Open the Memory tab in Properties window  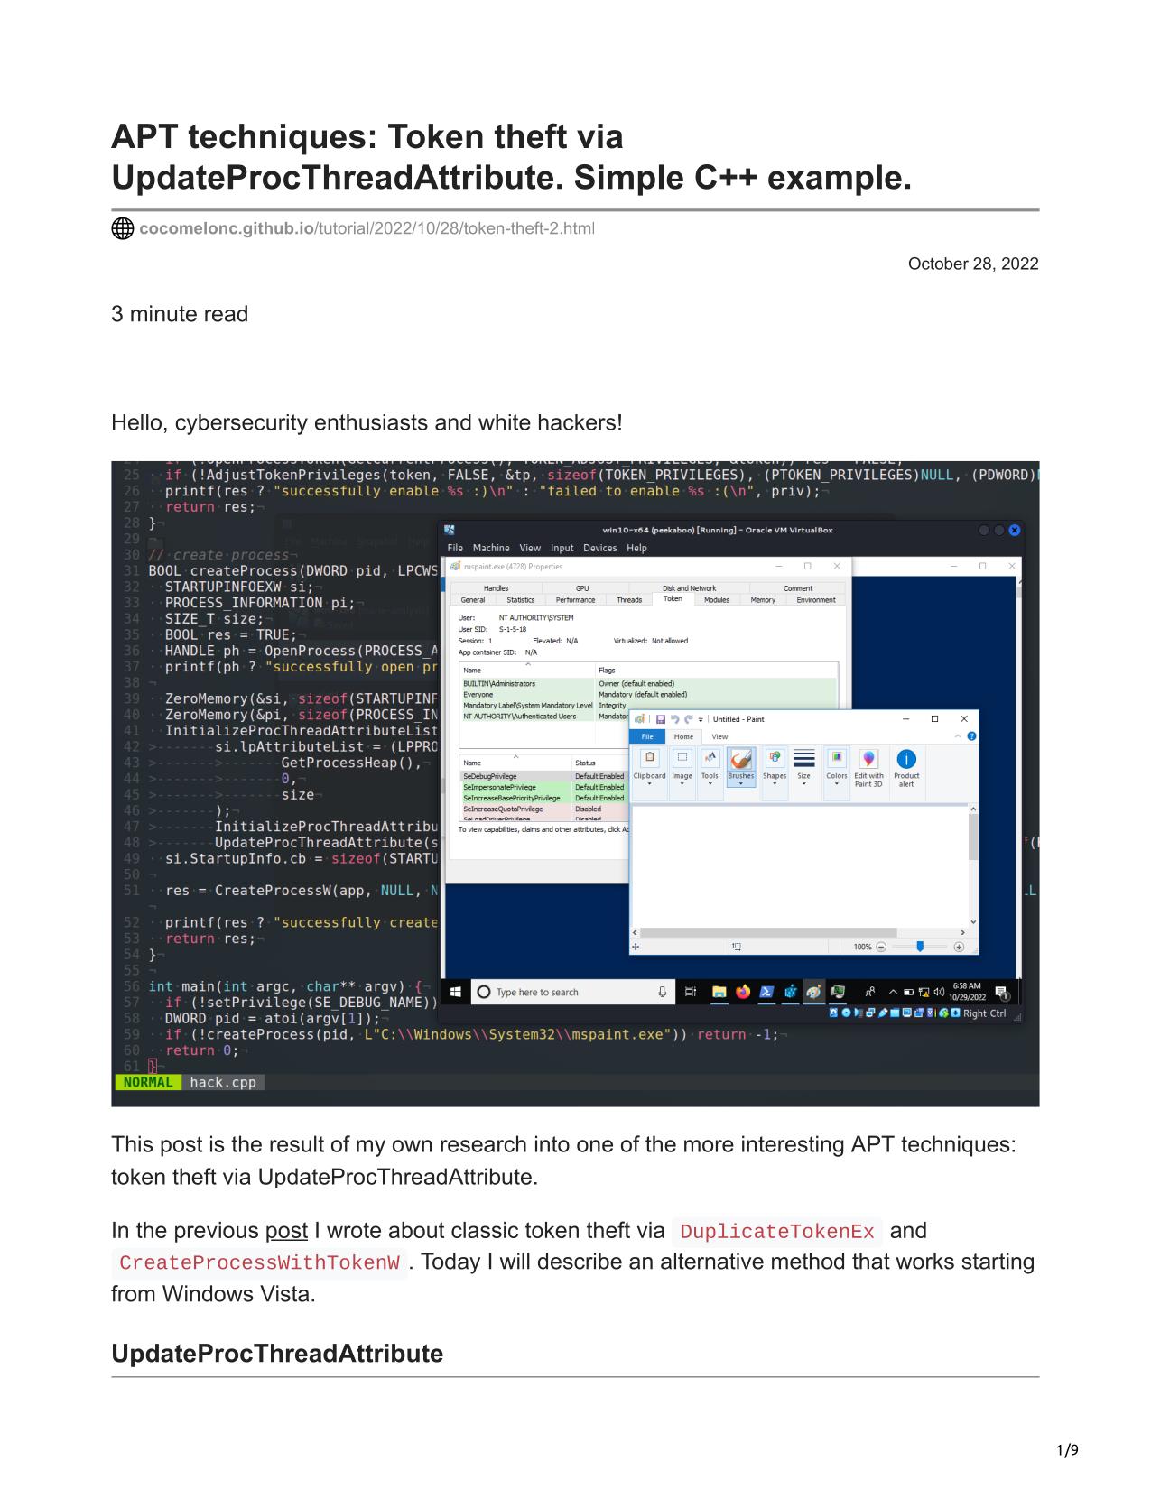pos(763,599)
